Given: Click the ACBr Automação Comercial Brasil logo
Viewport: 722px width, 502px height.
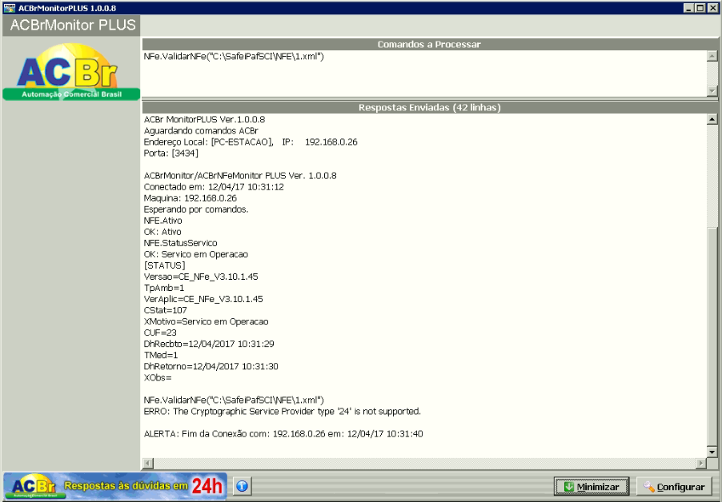Looking at the screenshot, I should (x=71, y=71).
